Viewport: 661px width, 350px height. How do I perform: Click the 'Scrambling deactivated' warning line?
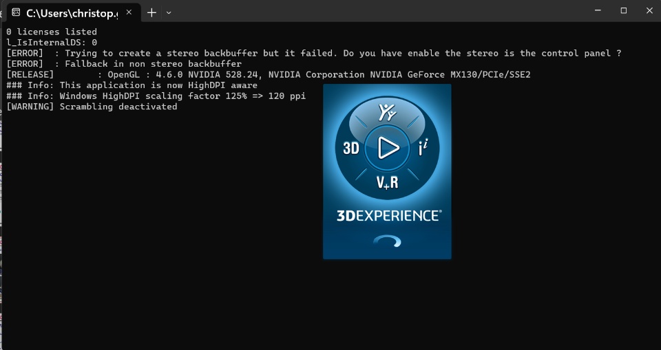tap(92, 107)
